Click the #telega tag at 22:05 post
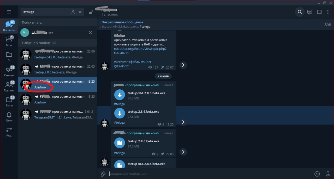The image size is (334, 179). (119, 153)
